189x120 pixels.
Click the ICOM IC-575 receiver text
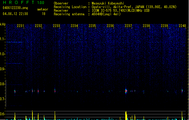coord(120,10)
